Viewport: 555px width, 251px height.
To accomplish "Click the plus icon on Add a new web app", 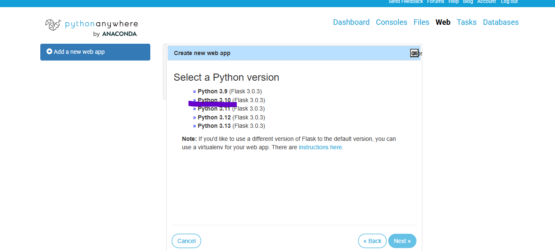I will [x=49, y=51].
